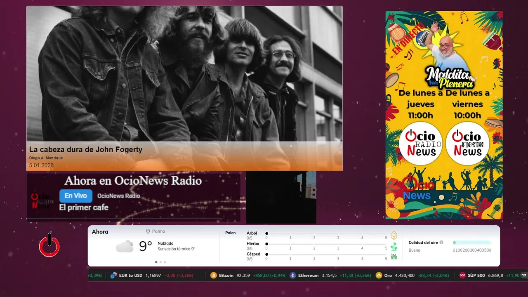Click the Bitcoin price 92.359

[x=243, y=276]
